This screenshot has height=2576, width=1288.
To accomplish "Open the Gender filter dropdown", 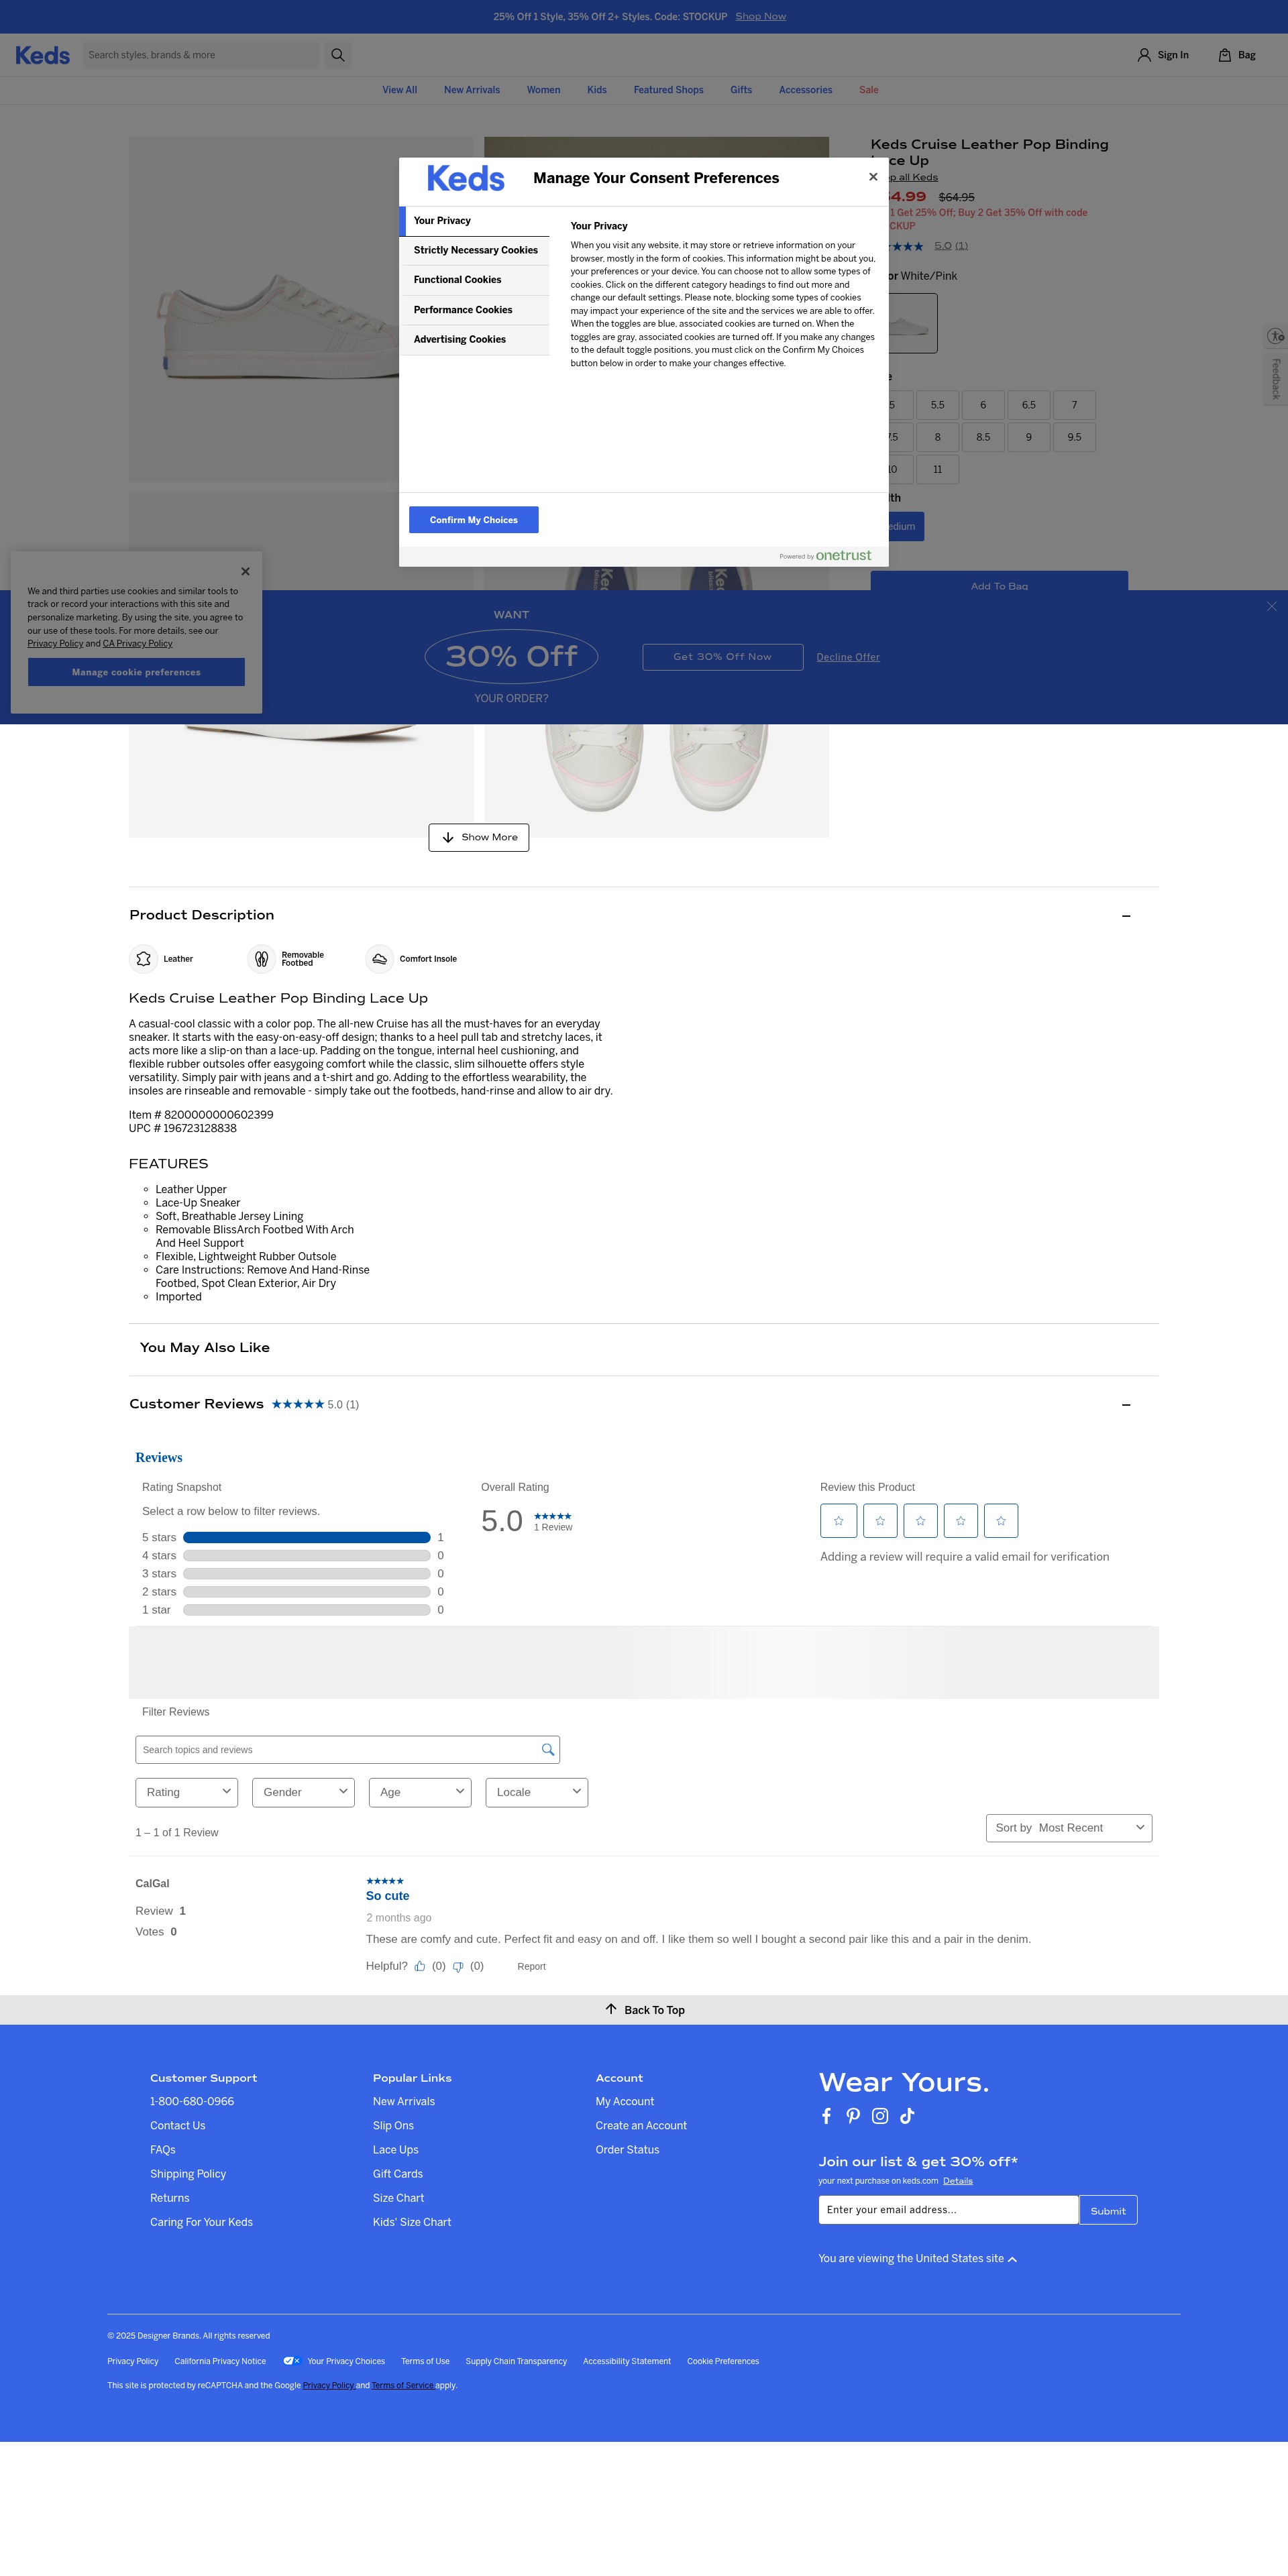I will tap(303, 1792).
